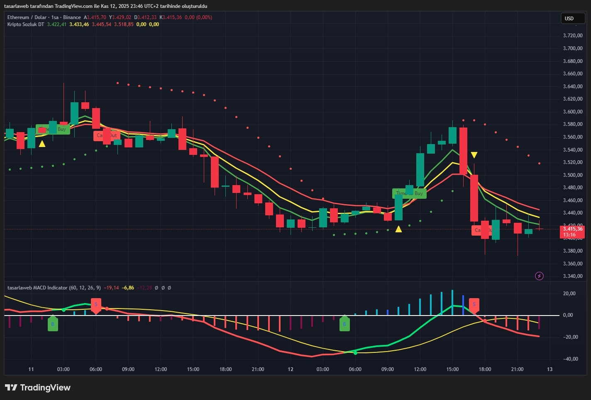Viewport: 591px width, 400px height.
Task: Select the Kripto Sozluk DT indicator legend
Action: coord(25,24)
